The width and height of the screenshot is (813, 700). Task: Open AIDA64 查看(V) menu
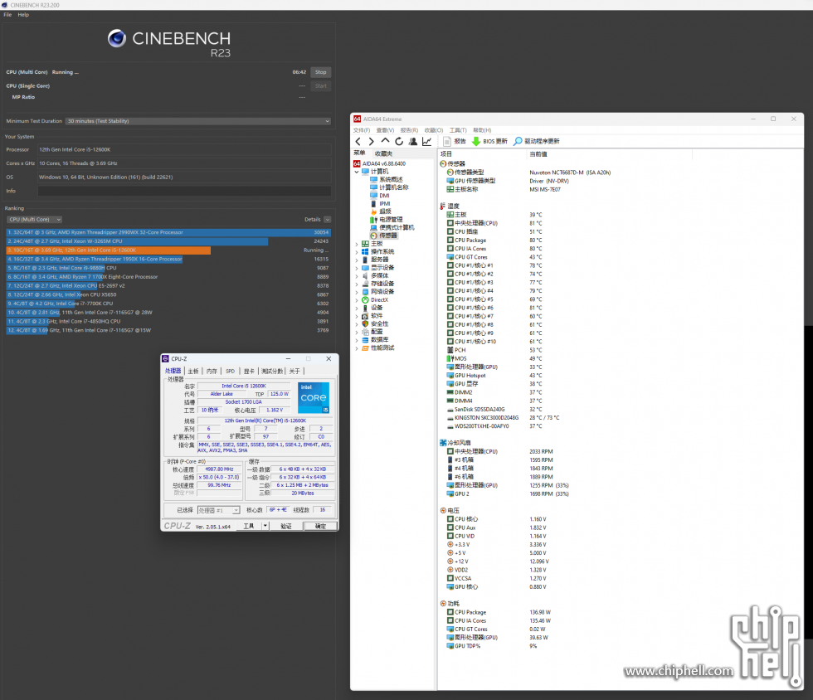tap(385, 130)
